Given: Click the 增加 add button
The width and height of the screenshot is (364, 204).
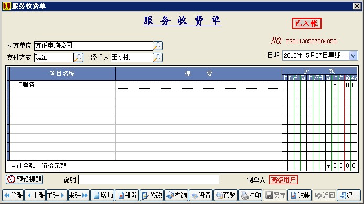Looking at the screenshot, I should pyautogui.click(x=103, y=196).
